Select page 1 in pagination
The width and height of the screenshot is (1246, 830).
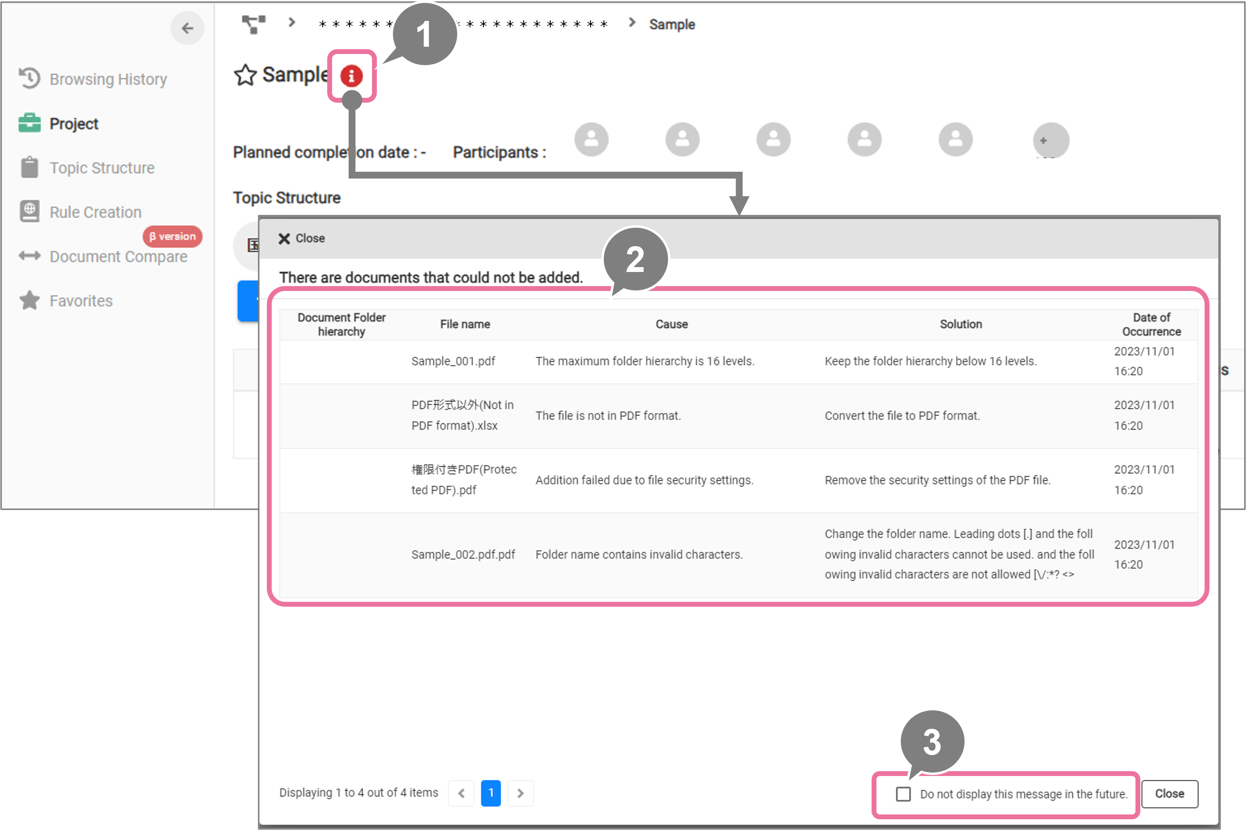coord(490,793)
